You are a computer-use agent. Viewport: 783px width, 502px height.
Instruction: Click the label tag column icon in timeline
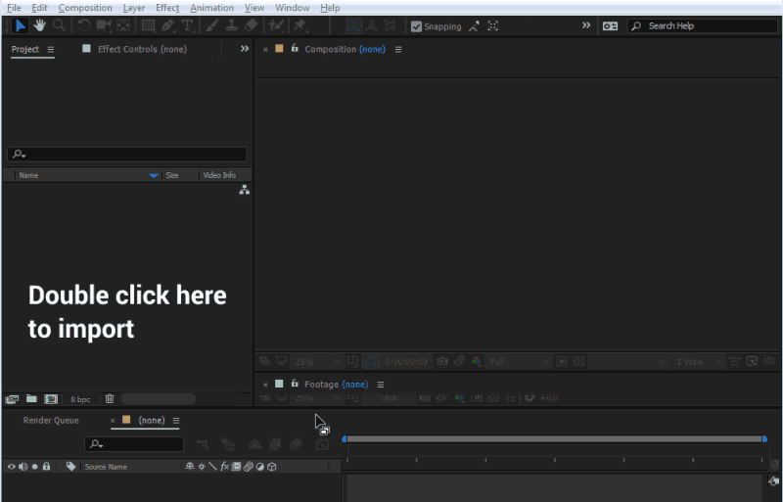tap(70, 467)
